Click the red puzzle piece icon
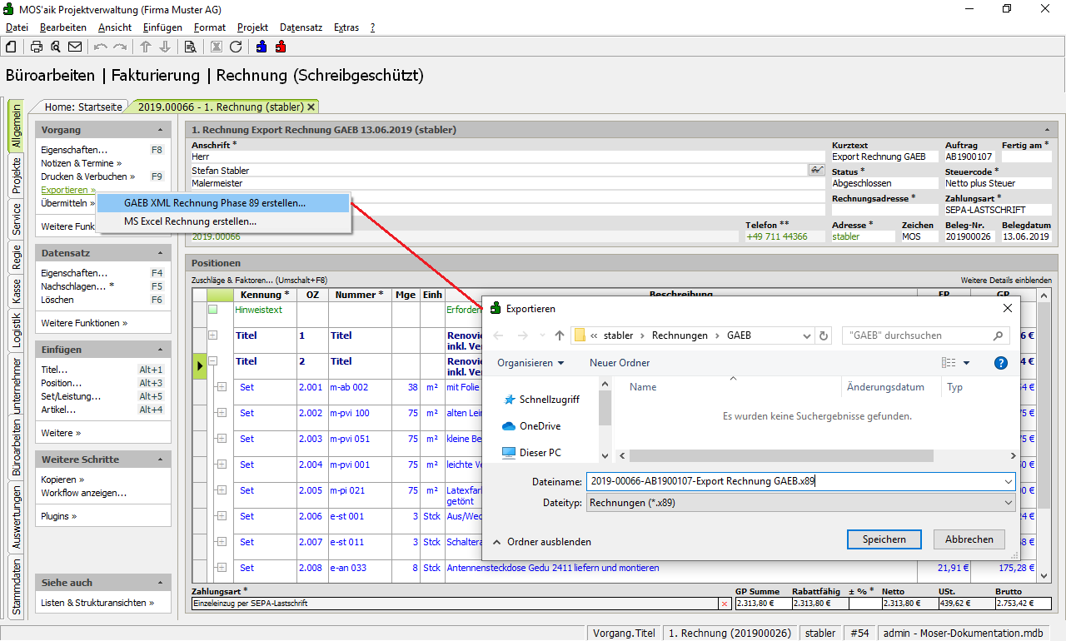This screenshot has width=1066, height=641. [x=281, y=47]
